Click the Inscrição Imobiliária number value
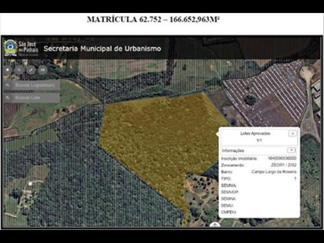324x243 pixels. (x=282, y=158)
